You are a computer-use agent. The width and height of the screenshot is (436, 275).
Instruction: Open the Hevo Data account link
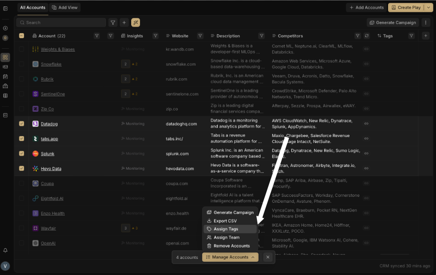tap(51, 169)
